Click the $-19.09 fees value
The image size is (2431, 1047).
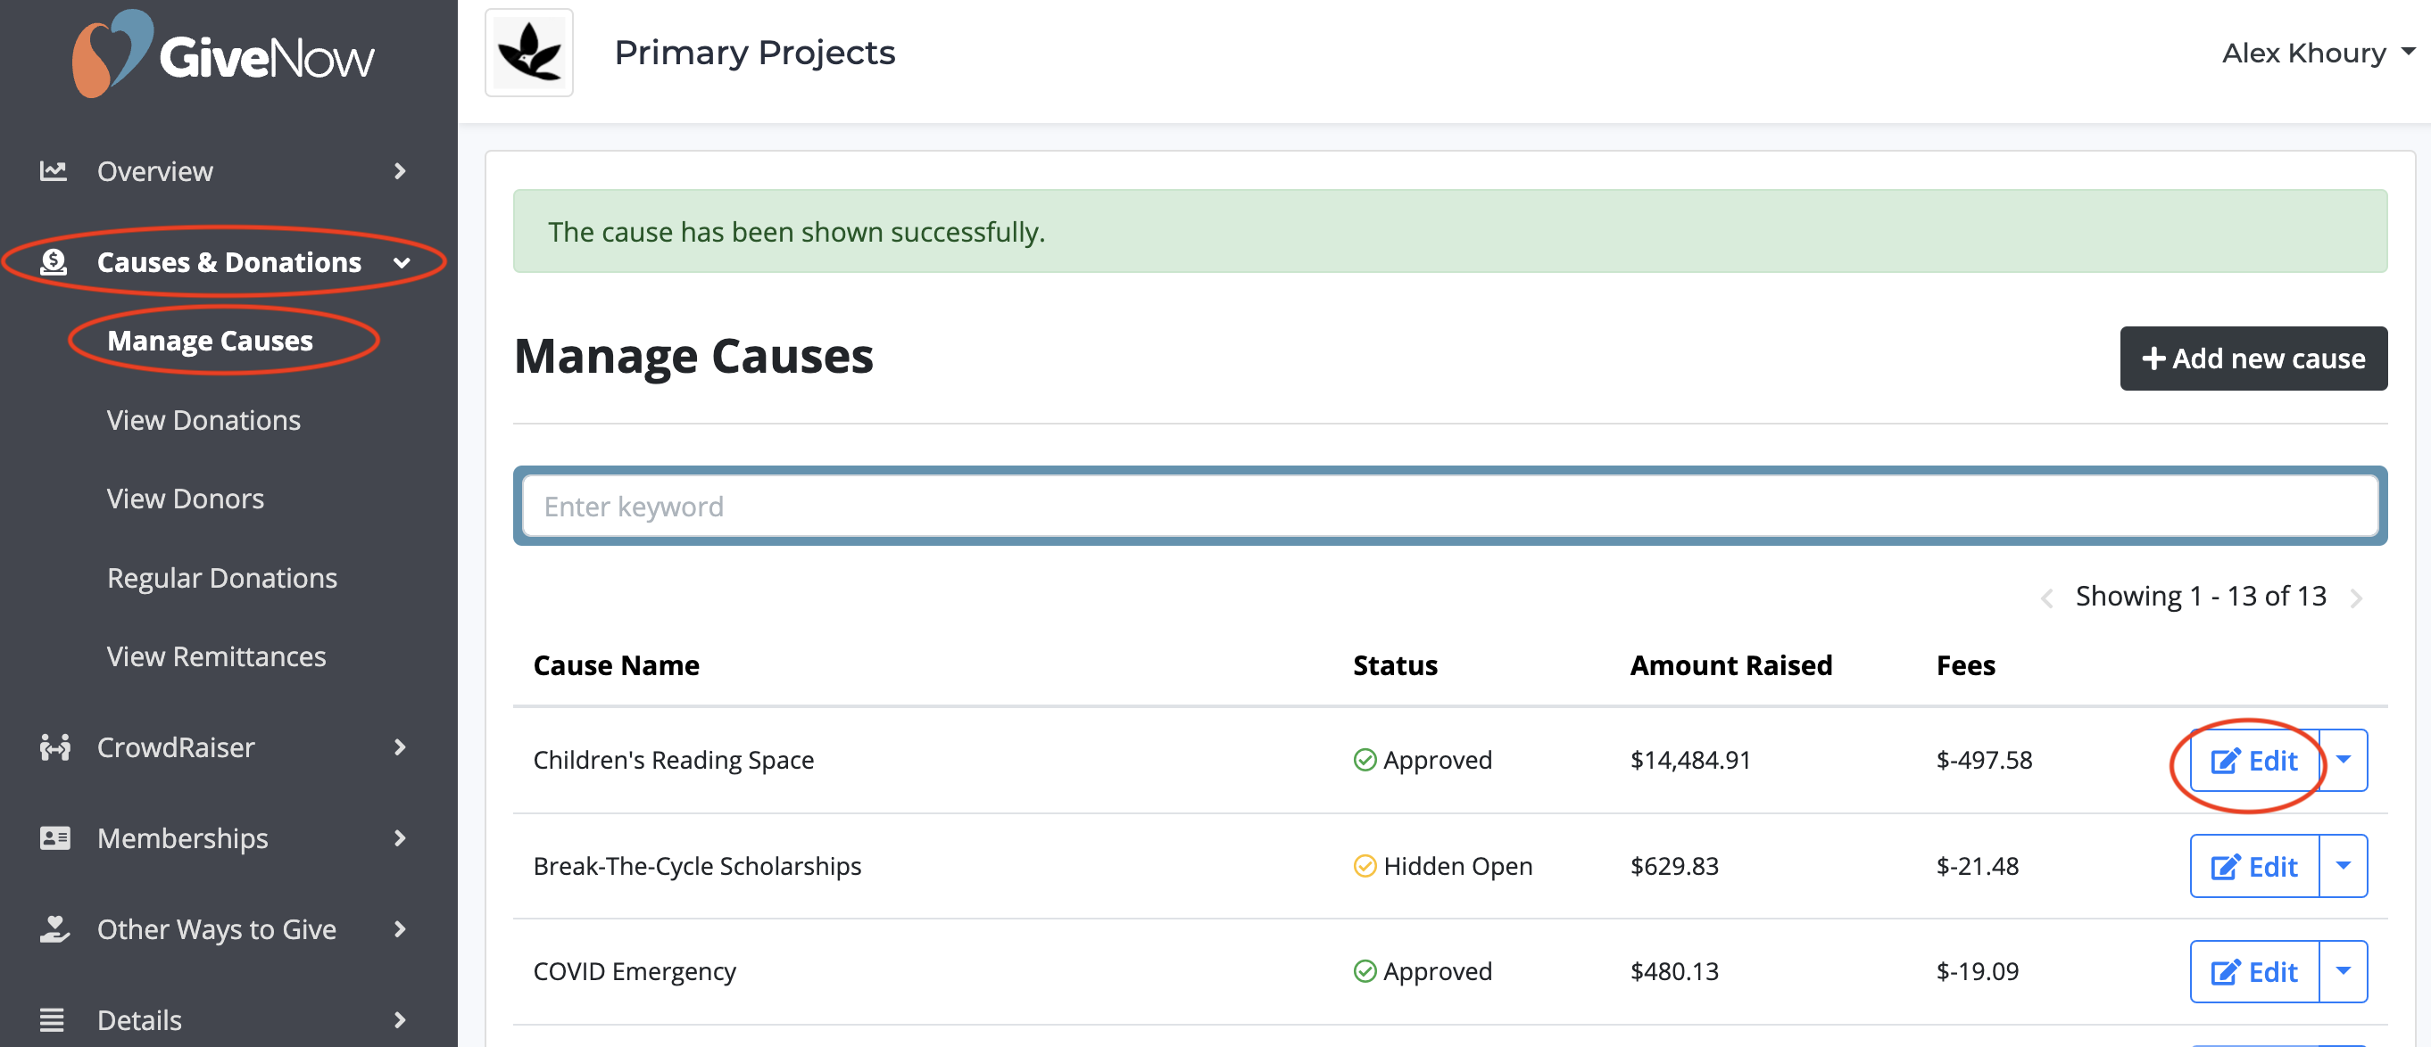1977,971
